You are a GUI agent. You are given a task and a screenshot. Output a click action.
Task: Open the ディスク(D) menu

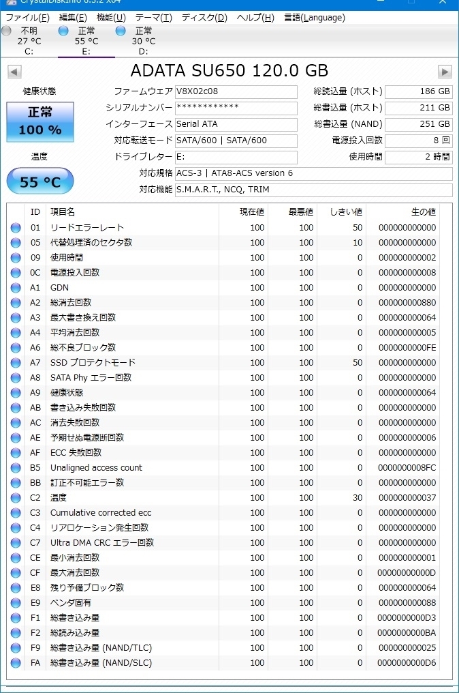[x=204, y=18]
